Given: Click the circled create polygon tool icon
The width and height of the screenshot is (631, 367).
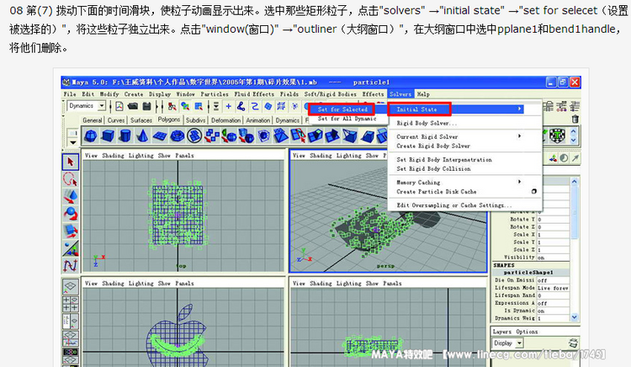Looking at the screenshot, I should [194, 136].
